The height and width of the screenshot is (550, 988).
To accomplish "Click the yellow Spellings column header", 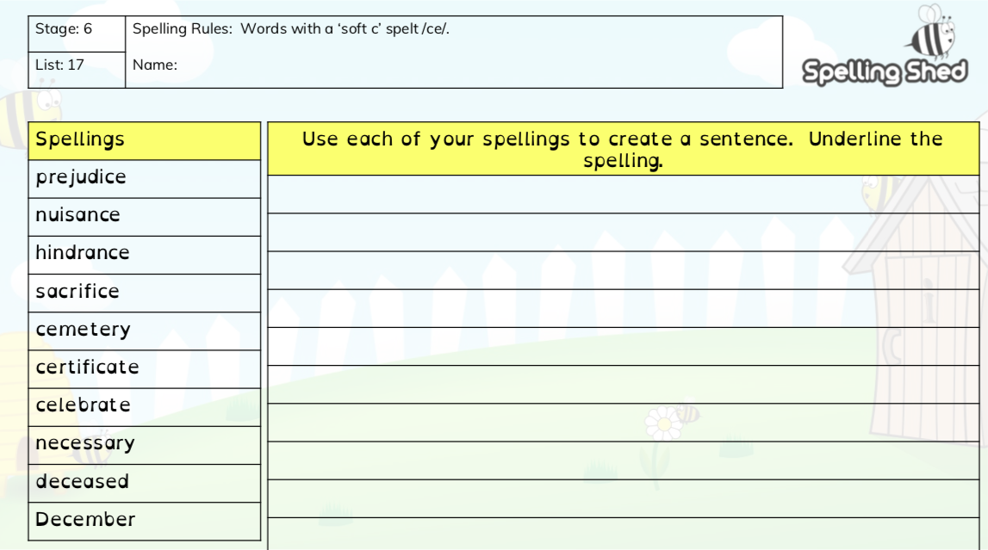I will 144,139.
